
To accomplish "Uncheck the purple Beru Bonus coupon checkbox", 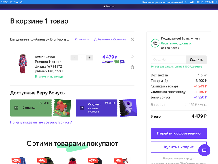I will [x=82, y=108].
